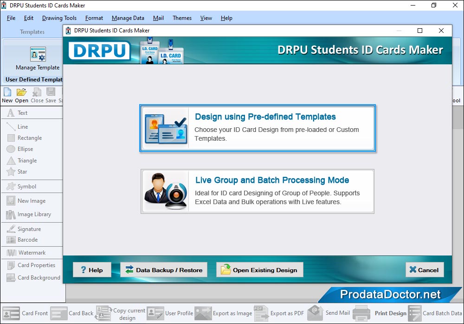Open the File menu
The width and height of the screenshot is (464, 324).
click(11, 18)
